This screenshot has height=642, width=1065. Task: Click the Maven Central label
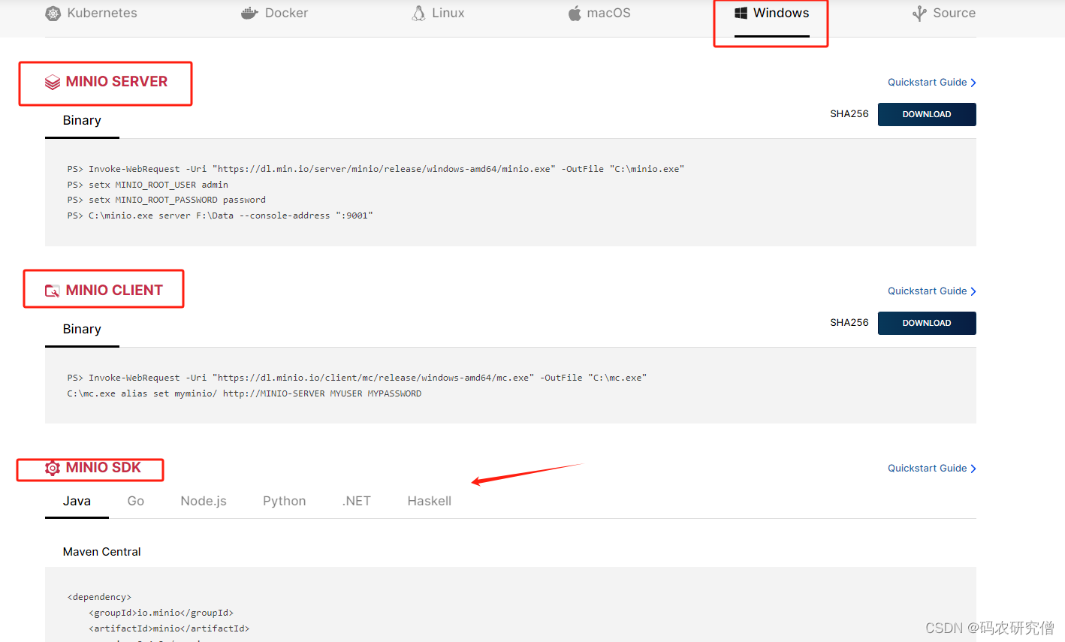point(102,552)
